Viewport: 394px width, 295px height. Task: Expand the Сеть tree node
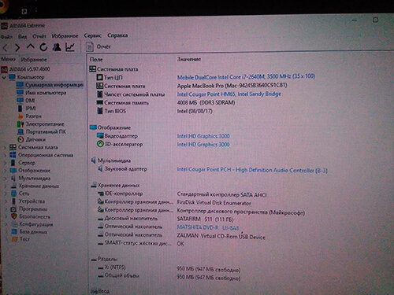(x=6, y=194)
